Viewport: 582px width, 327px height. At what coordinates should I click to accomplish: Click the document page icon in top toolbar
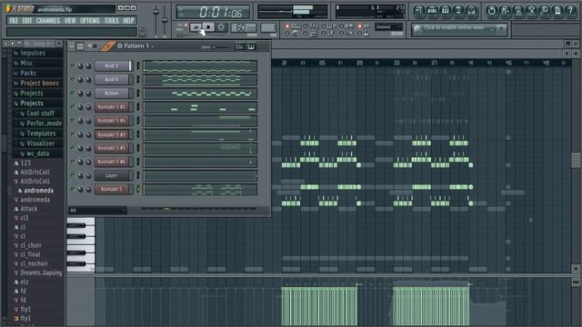click(557, 11)
